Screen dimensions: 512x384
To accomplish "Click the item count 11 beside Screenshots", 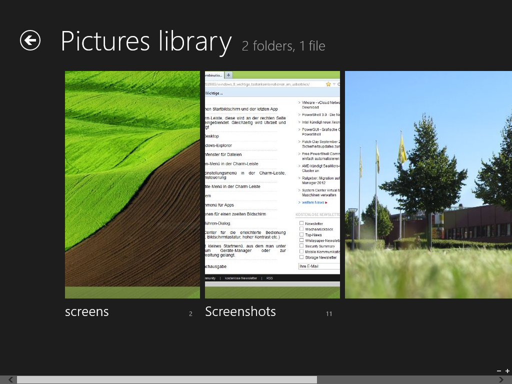I will point(329,314).
